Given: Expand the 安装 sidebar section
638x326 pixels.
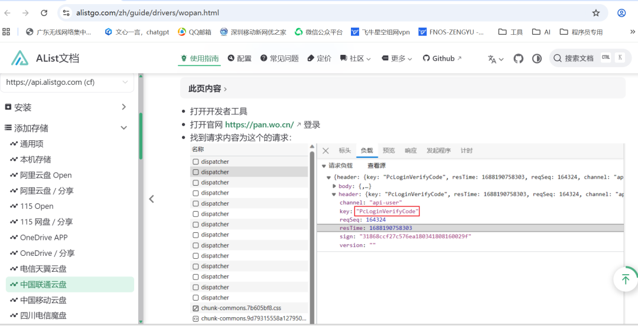Looking at the screenshot, I should pos(66,107).
